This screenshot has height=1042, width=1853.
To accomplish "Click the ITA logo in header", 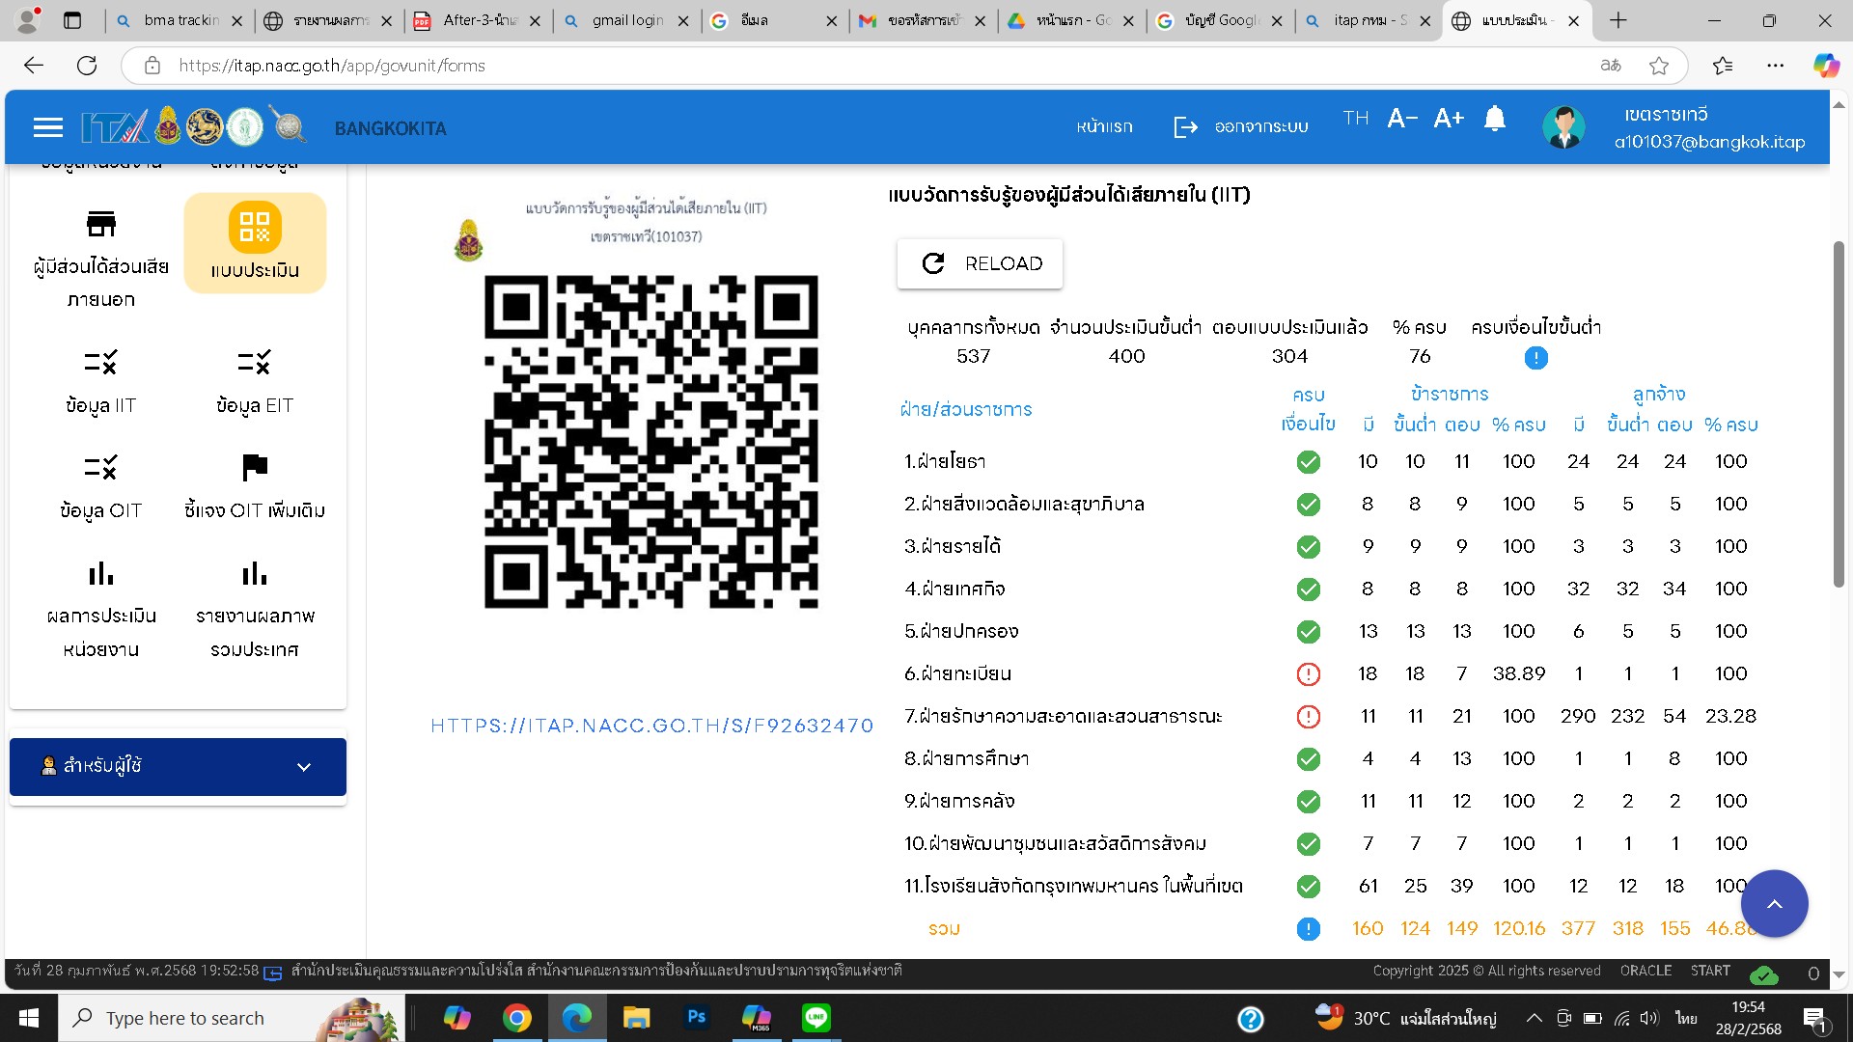I will click(114, 126).
